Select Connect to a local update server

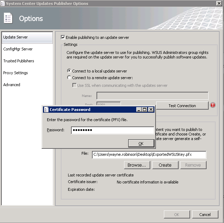point(69,71)
